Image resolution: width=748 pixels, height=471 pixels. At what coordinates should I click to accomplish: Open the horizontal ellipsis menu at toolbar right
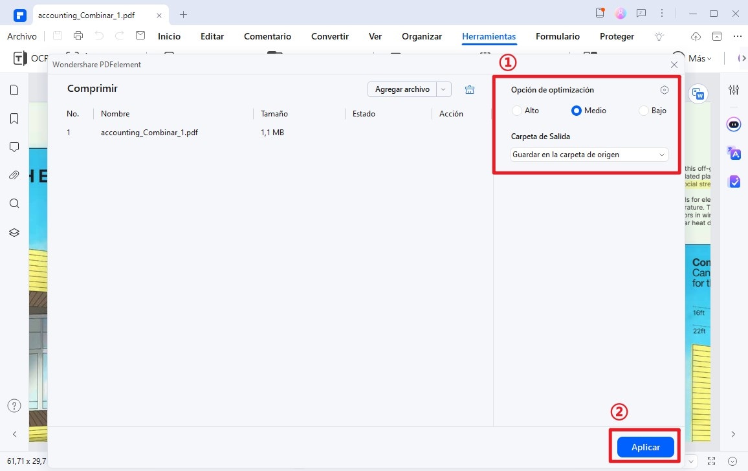click(738, 36)
